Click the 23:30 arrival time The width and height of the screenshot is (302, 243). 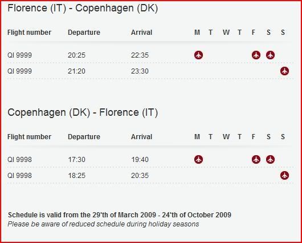[140, 71]
